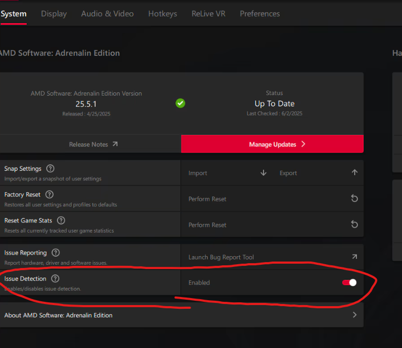
Task: Click 'AMD Software: Adrenalin Edition Version' label
Action: 86,93
